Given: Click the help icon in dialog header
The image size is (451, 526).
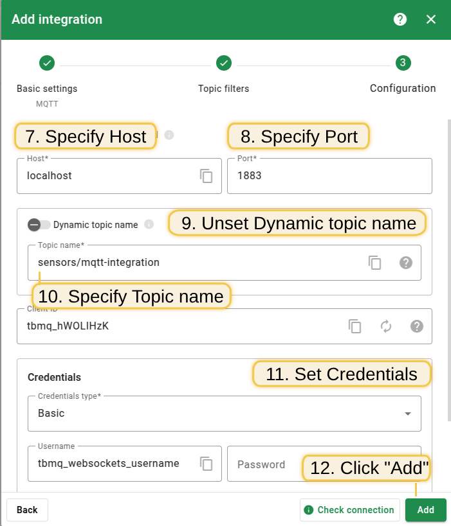Looking at the screenshot, I should [x=400, y=19].
